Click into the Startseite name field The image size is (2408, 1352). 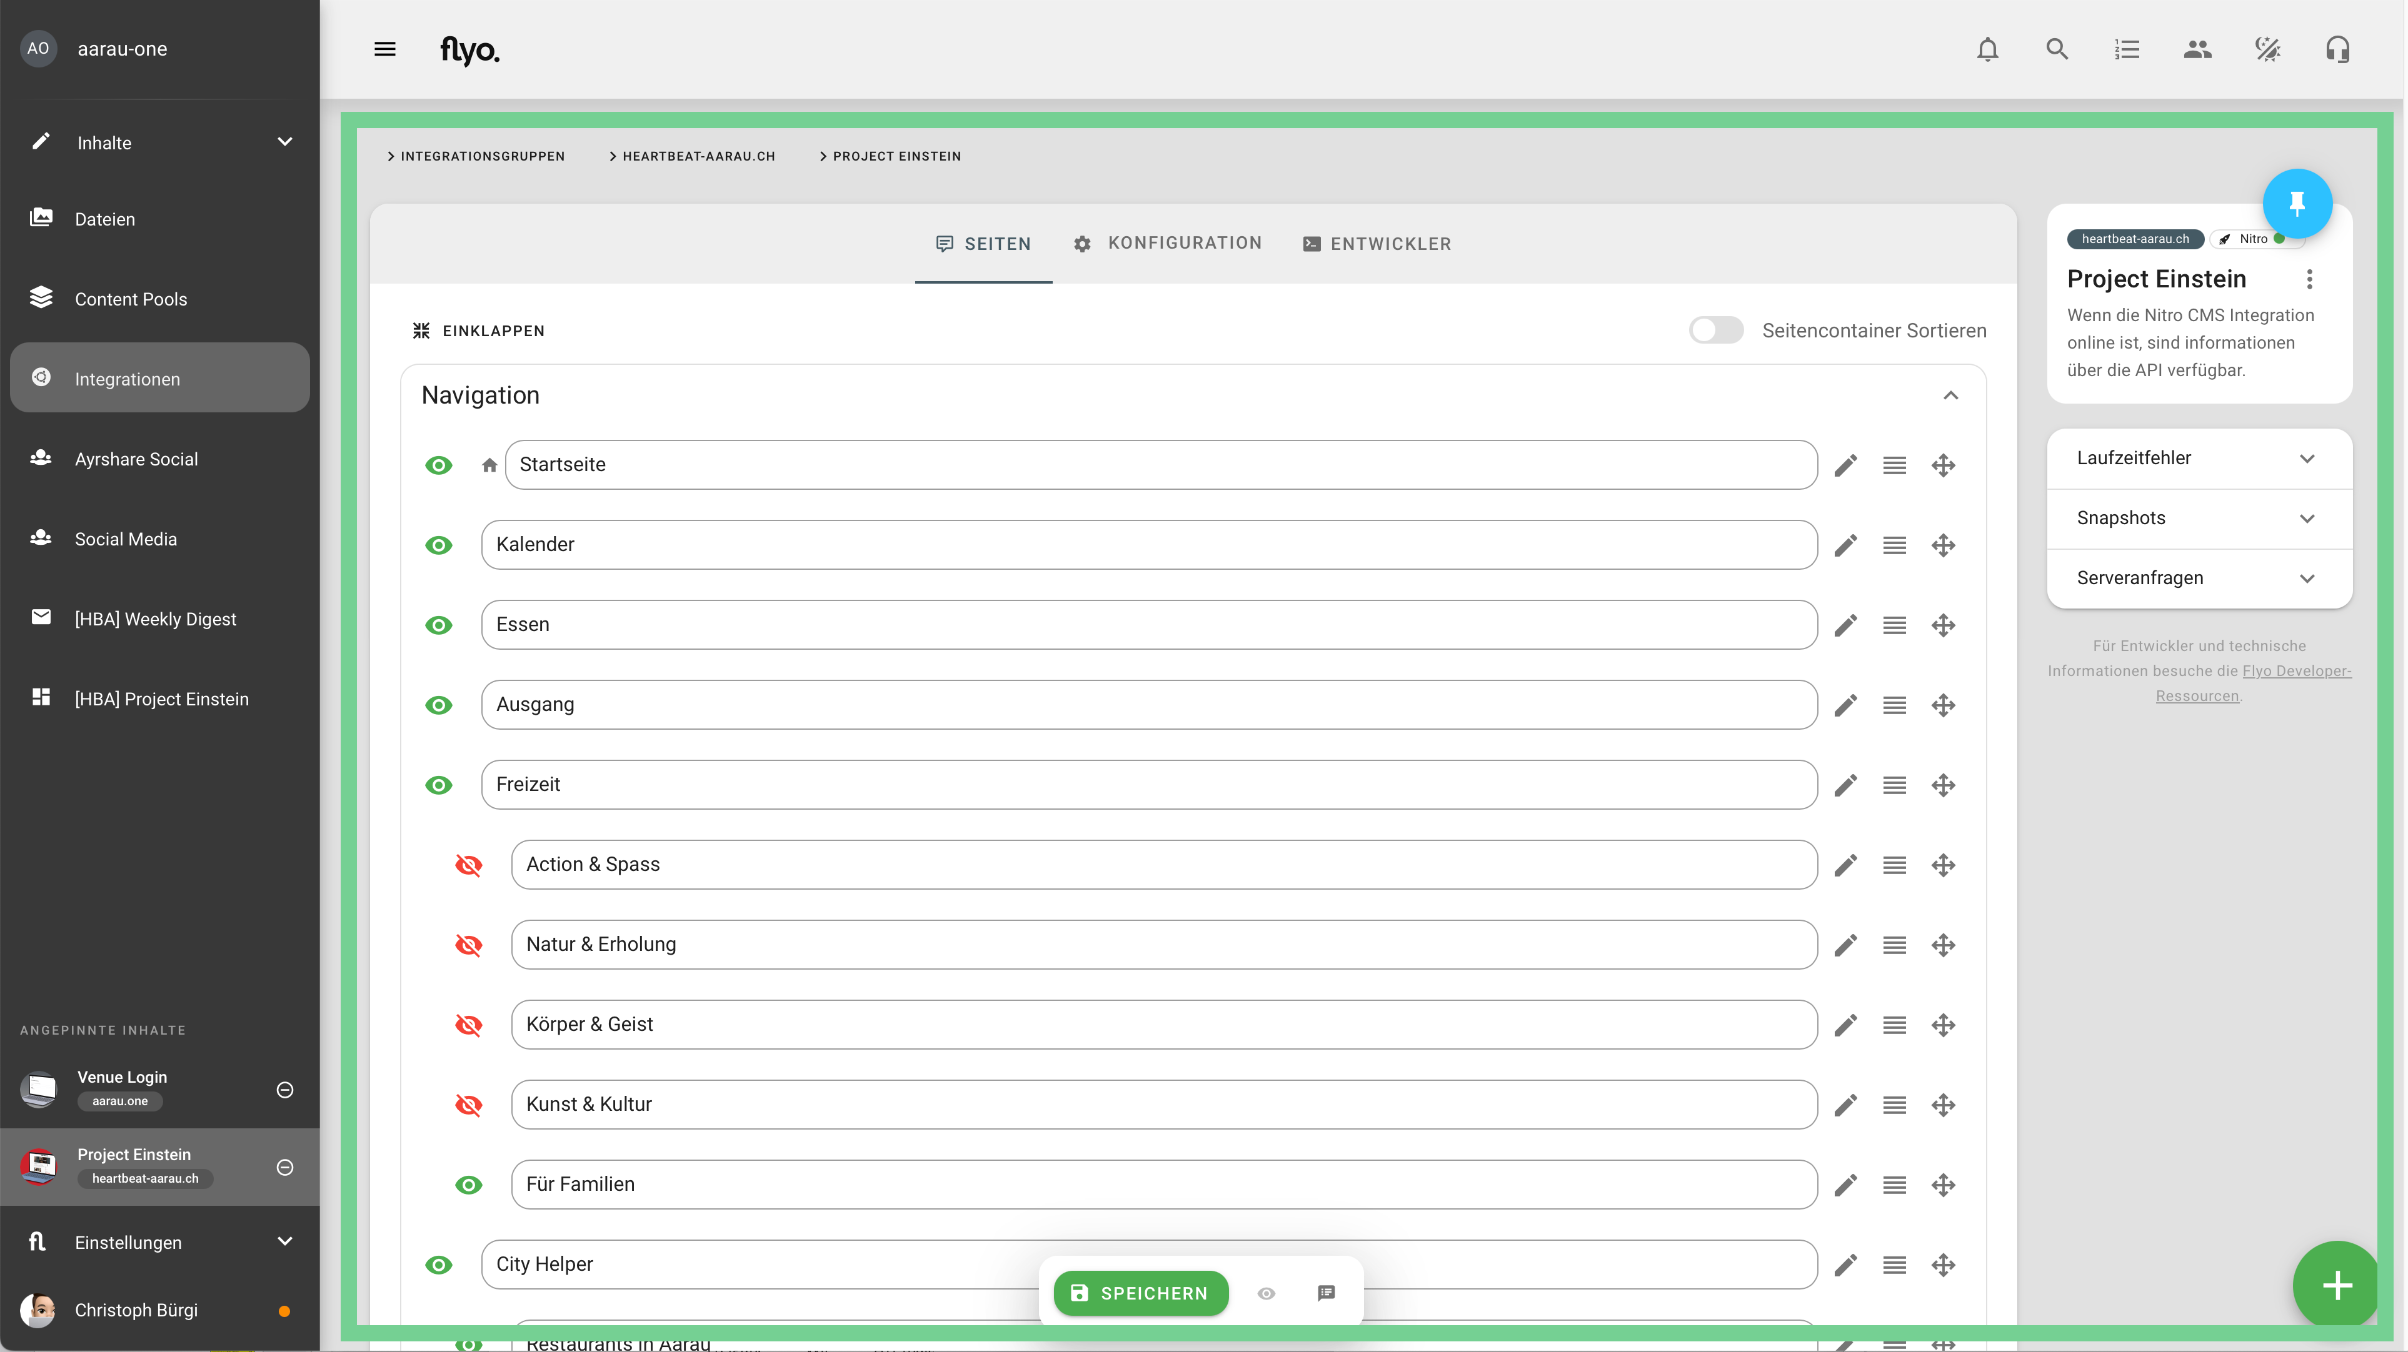1159,464
